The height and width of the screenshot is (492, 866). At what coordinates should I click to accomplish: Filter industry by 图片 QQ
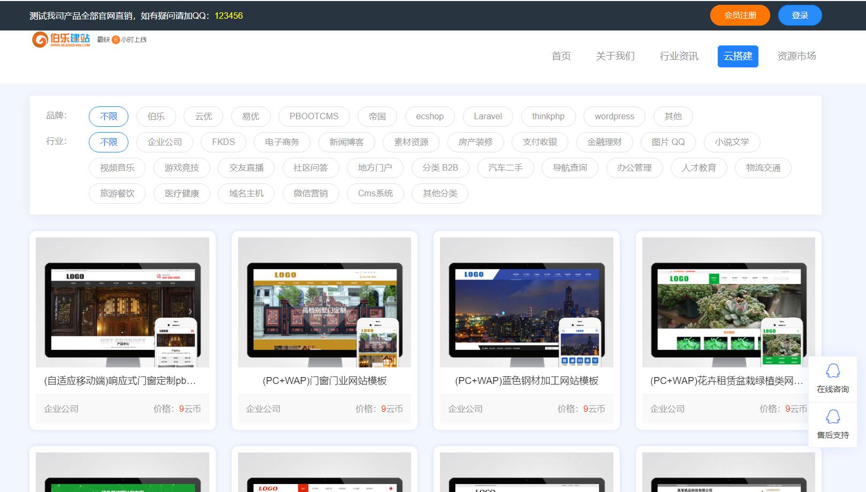(x=668, y=142)
